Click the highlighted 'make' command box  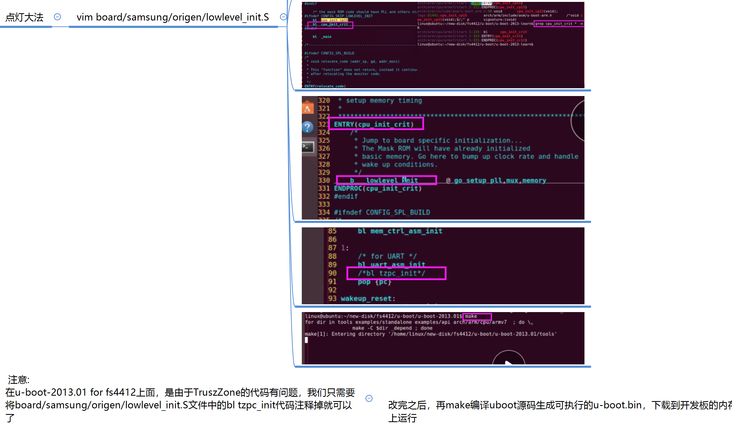(x=477, y=316)
